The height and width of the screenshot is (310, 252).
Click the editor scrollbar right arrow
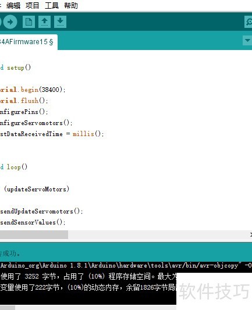251,234
